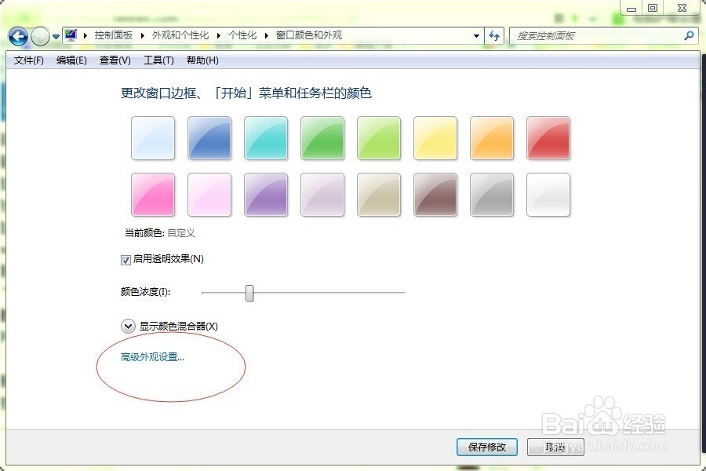Open the 窗口颜色和外观 breadcrumb

[309, 35]
